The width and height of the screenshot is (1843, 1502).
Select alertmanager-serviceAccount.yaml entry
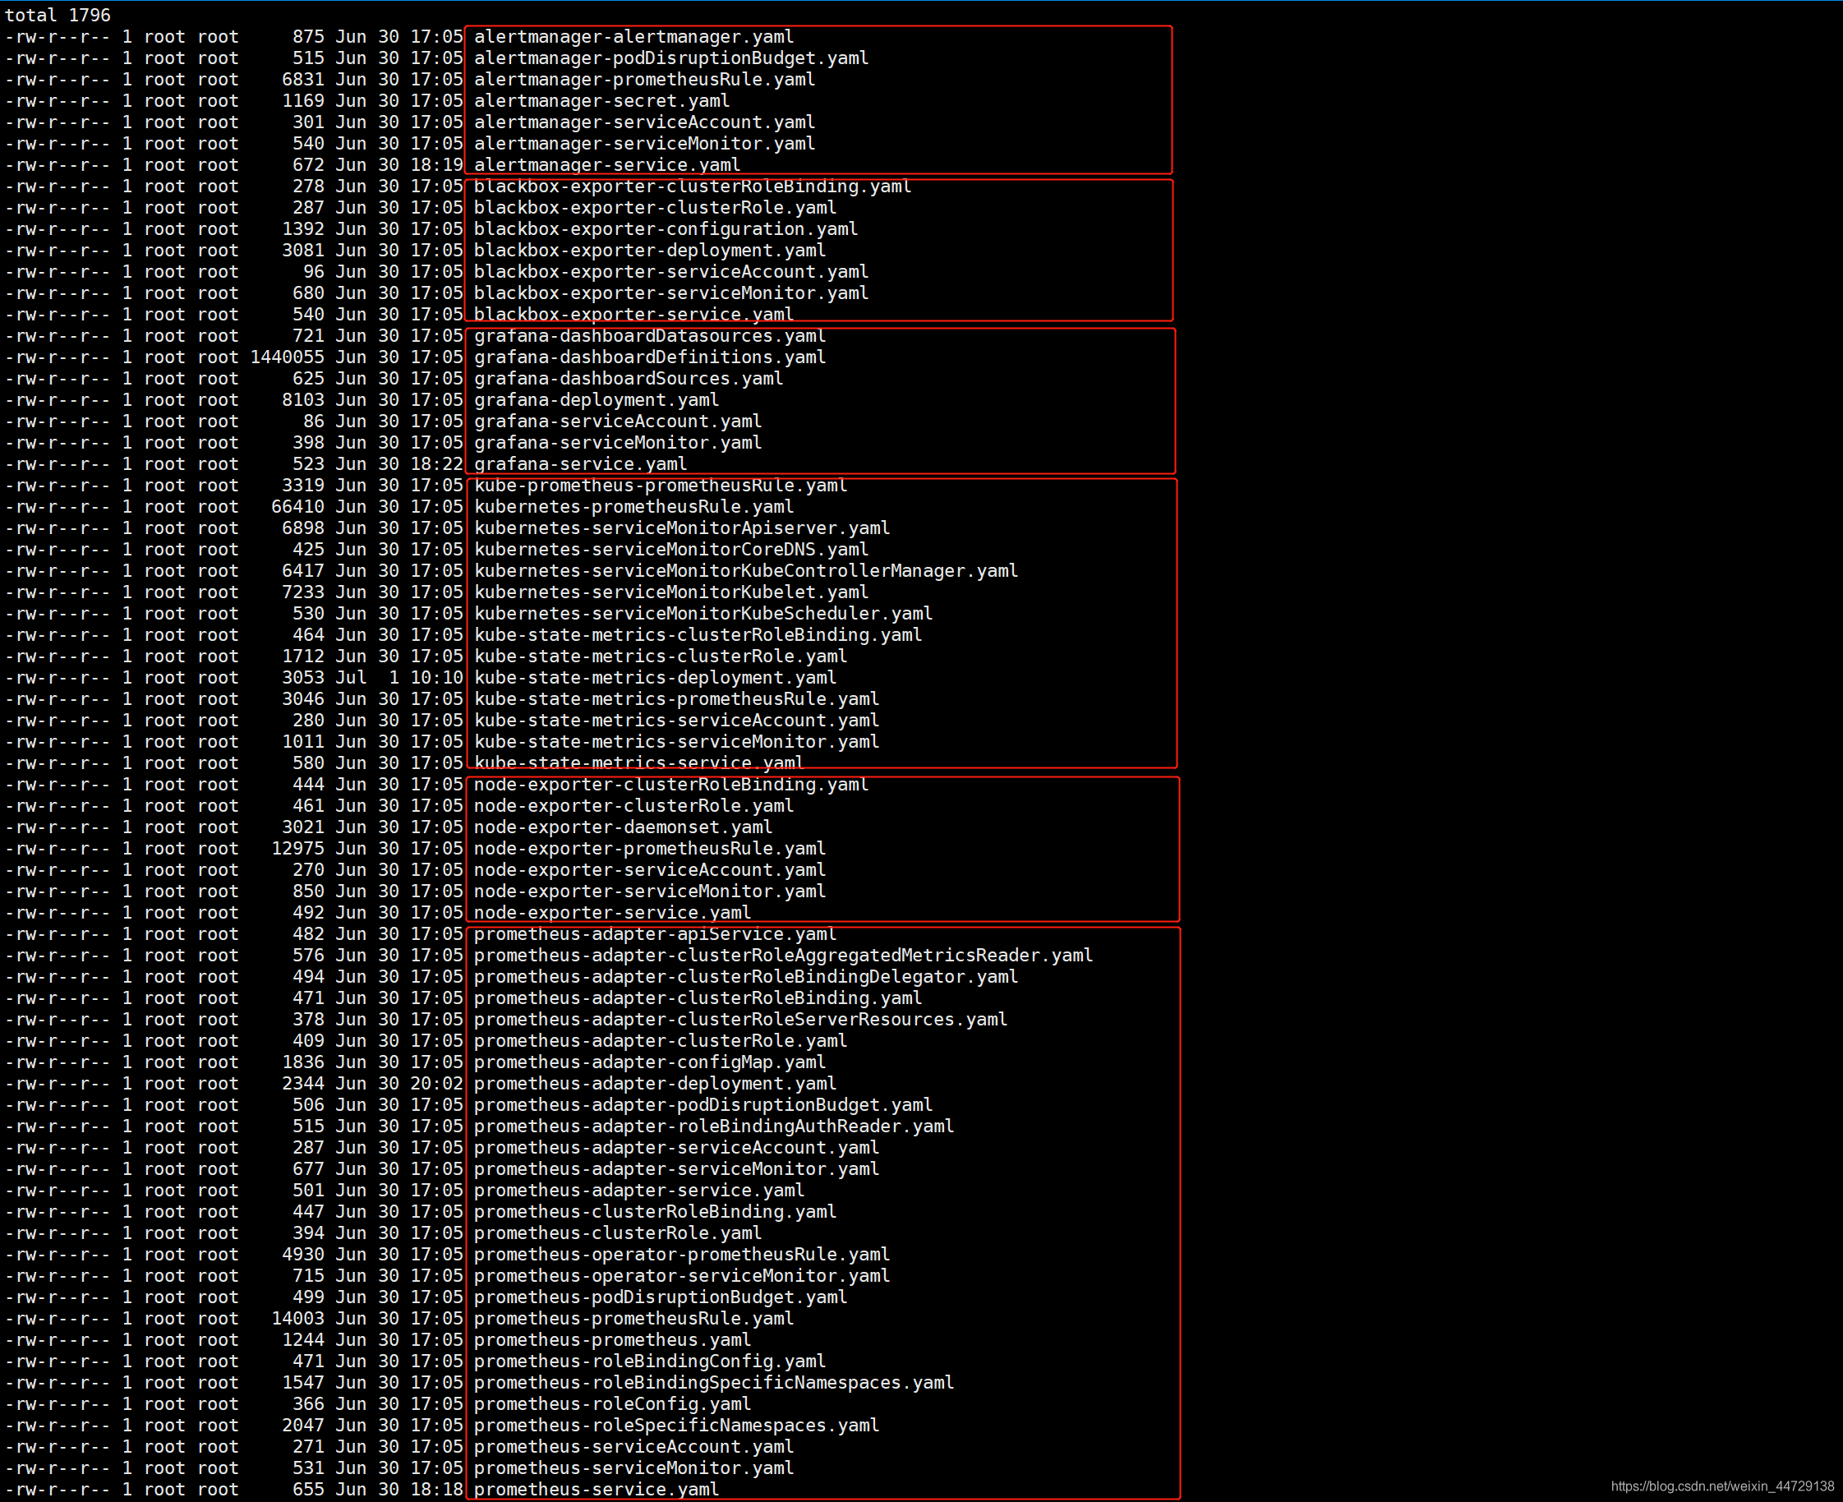643,122
